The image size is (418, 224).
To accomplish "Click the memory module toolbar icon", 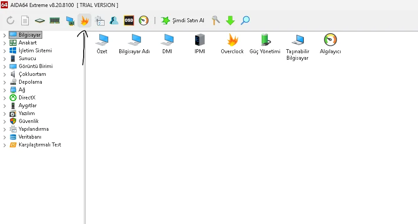I will click(x=55, y=20).
